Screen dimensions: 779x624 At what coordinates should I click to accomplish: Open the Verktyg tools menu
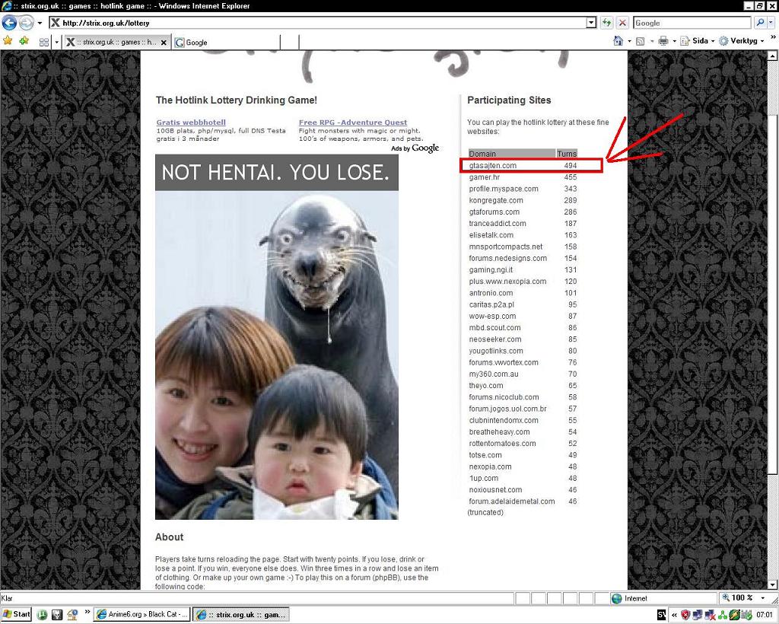pos(741,41)
